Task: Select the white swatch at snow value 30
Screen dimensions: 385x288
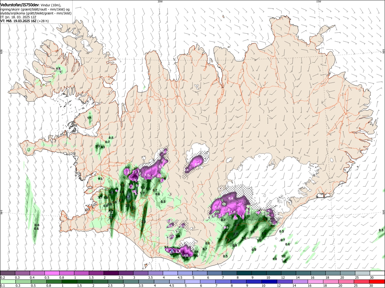Action: click(377, 273)
